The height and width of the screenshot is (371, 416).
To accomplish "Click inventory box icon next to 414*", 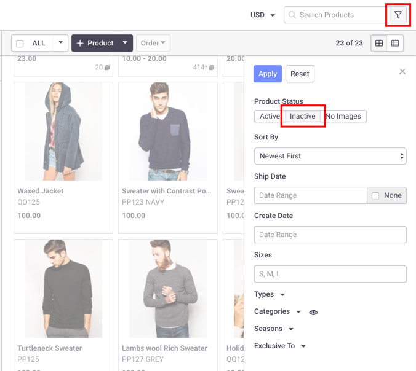I will (x=212, y=68).
